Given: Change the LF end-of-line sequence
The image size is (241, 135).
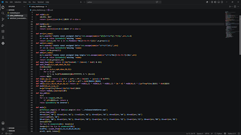Looking at the screenshot, I should (212, 134).
